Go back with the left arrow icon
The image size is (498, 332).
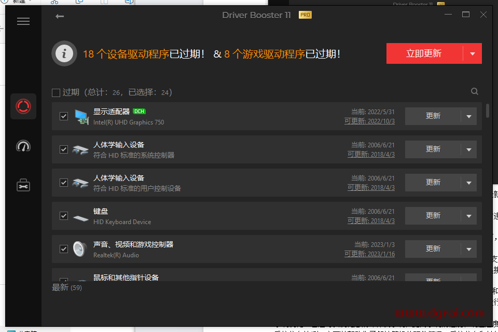[59, 16]
